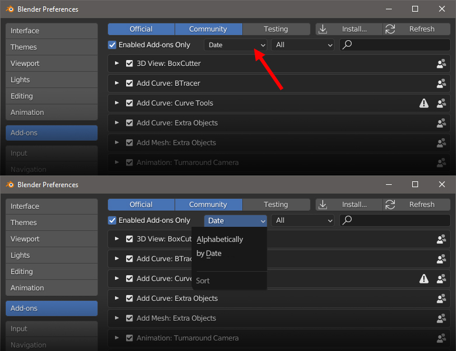
Task: Uncheck Add Mesh: Extra Objects in bottom window
Action: (130, 318)
